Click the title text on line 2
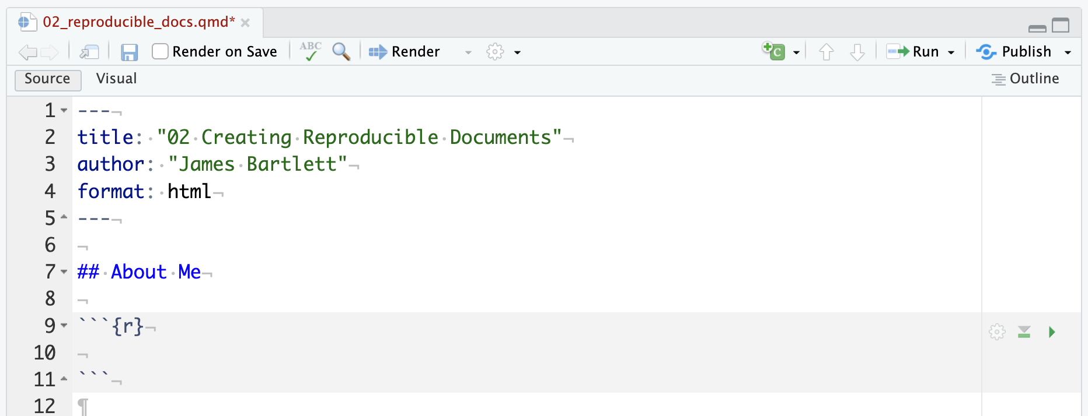 coord(360,138)
